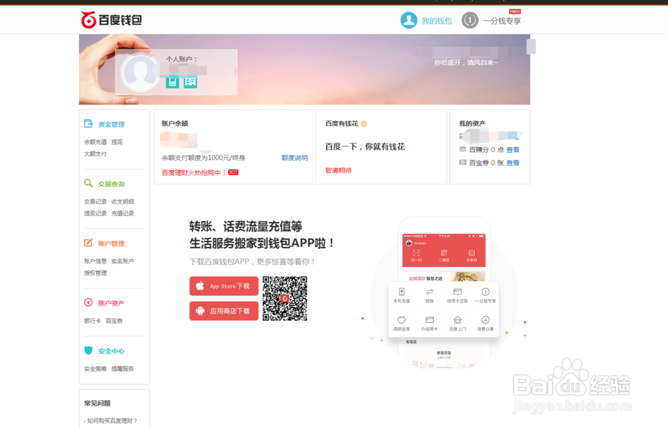Click the App Store下载 button
The image size is (668, 429).
tap(224, 286)
